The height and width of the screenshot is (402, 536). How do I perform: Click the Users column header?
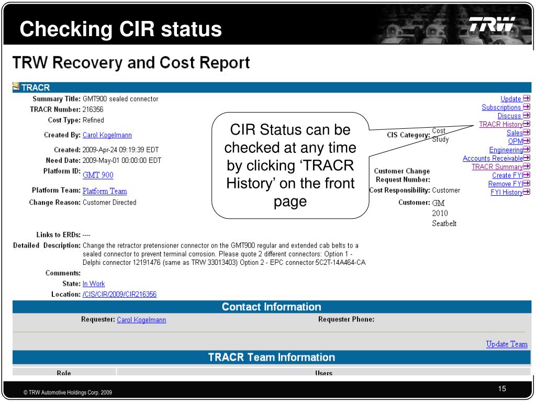coord(323,373)
